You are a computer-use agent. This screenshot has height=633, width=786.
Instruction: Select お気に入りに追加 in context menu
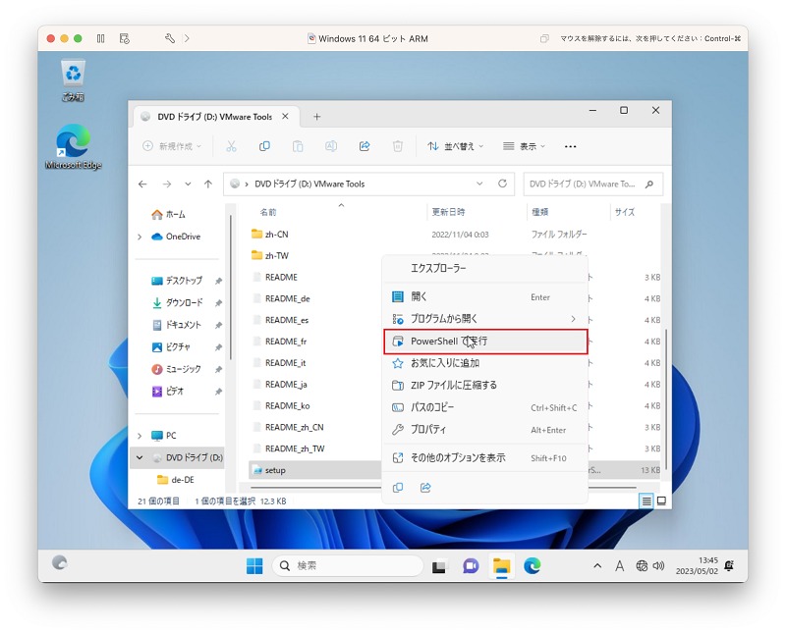484,363
